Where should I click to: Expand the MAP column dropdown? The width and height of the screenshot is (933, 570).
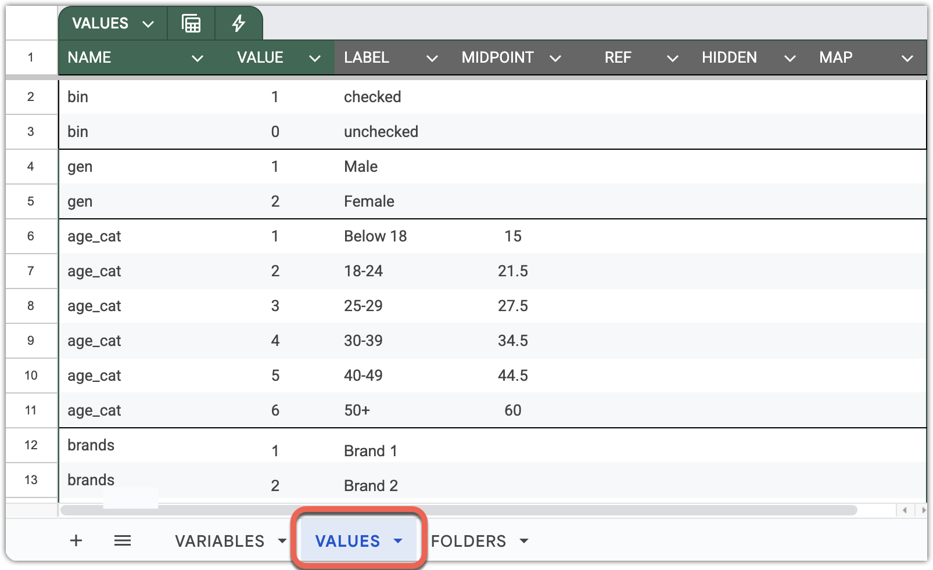click(907, 58)
